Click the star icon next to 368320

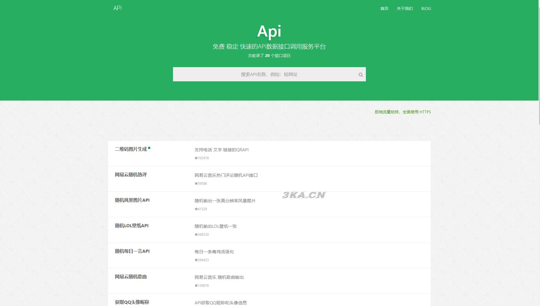click(x=196, y=235)
